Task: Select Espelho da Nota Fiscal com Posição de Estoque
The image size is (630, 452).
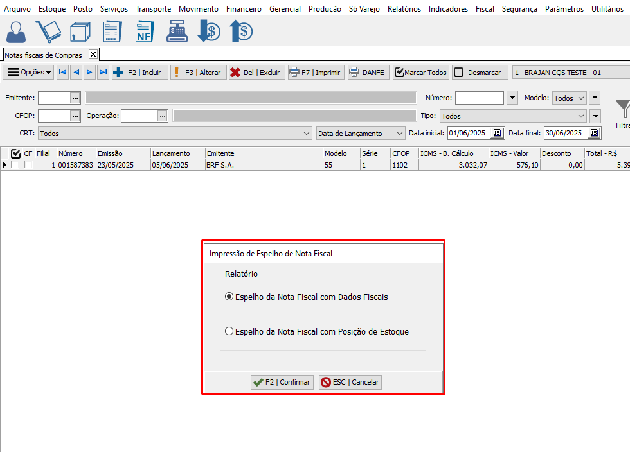Action: [229, 331]
